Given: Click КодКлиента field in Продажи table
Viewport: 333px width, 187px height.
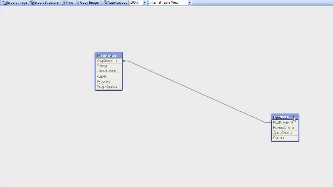Looking at the screenshot, I should click(x=285, y=122).
